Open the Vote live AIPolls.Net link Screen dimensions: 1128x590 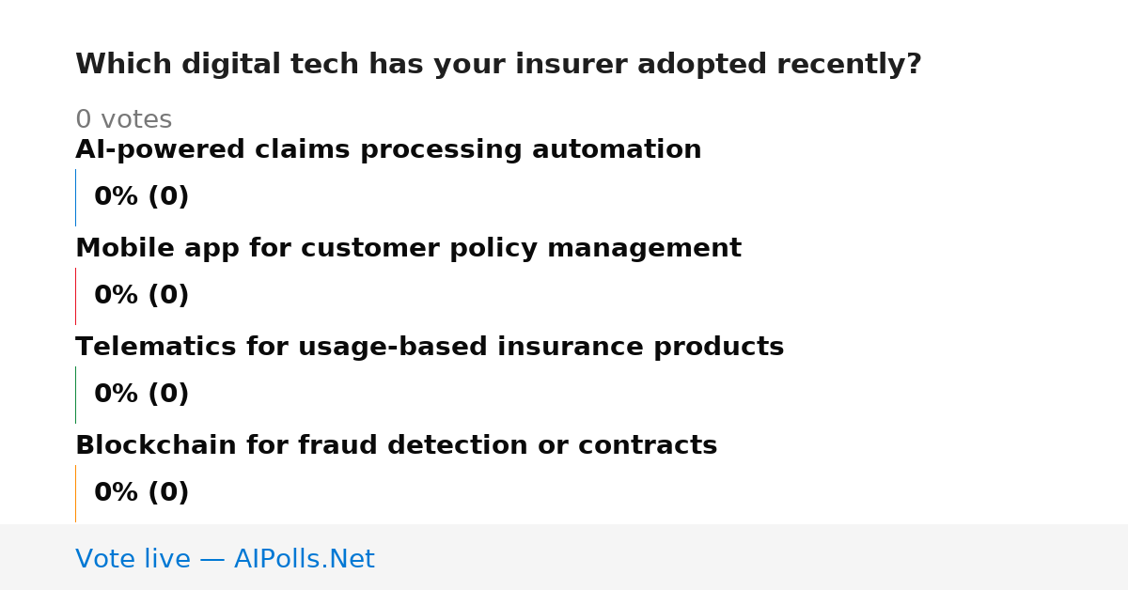click(x=225, y=560)
